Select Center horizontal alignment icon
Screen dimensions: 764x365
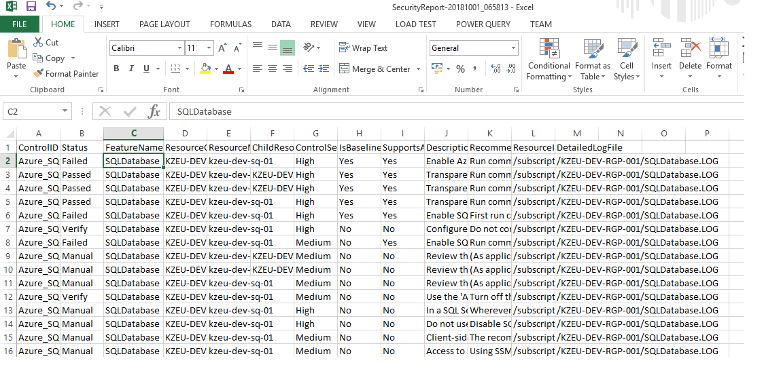(273, 69)
